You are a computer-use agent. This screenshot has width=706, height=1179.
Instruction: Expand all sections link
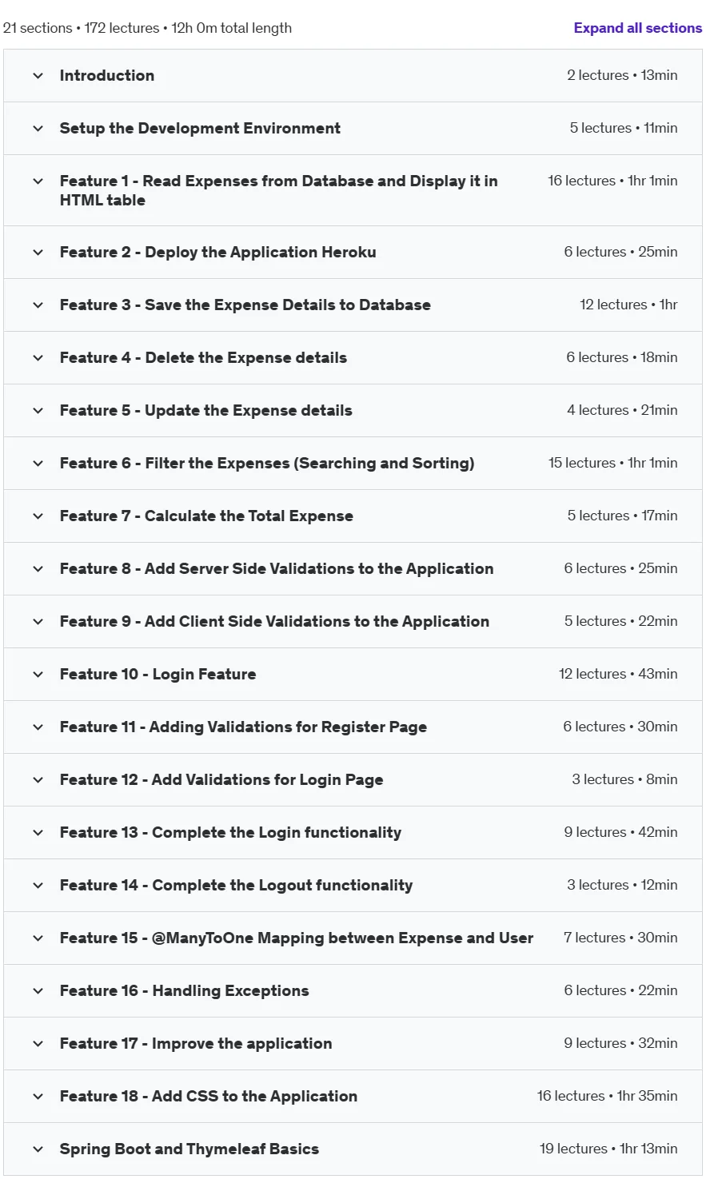point(637,28)
